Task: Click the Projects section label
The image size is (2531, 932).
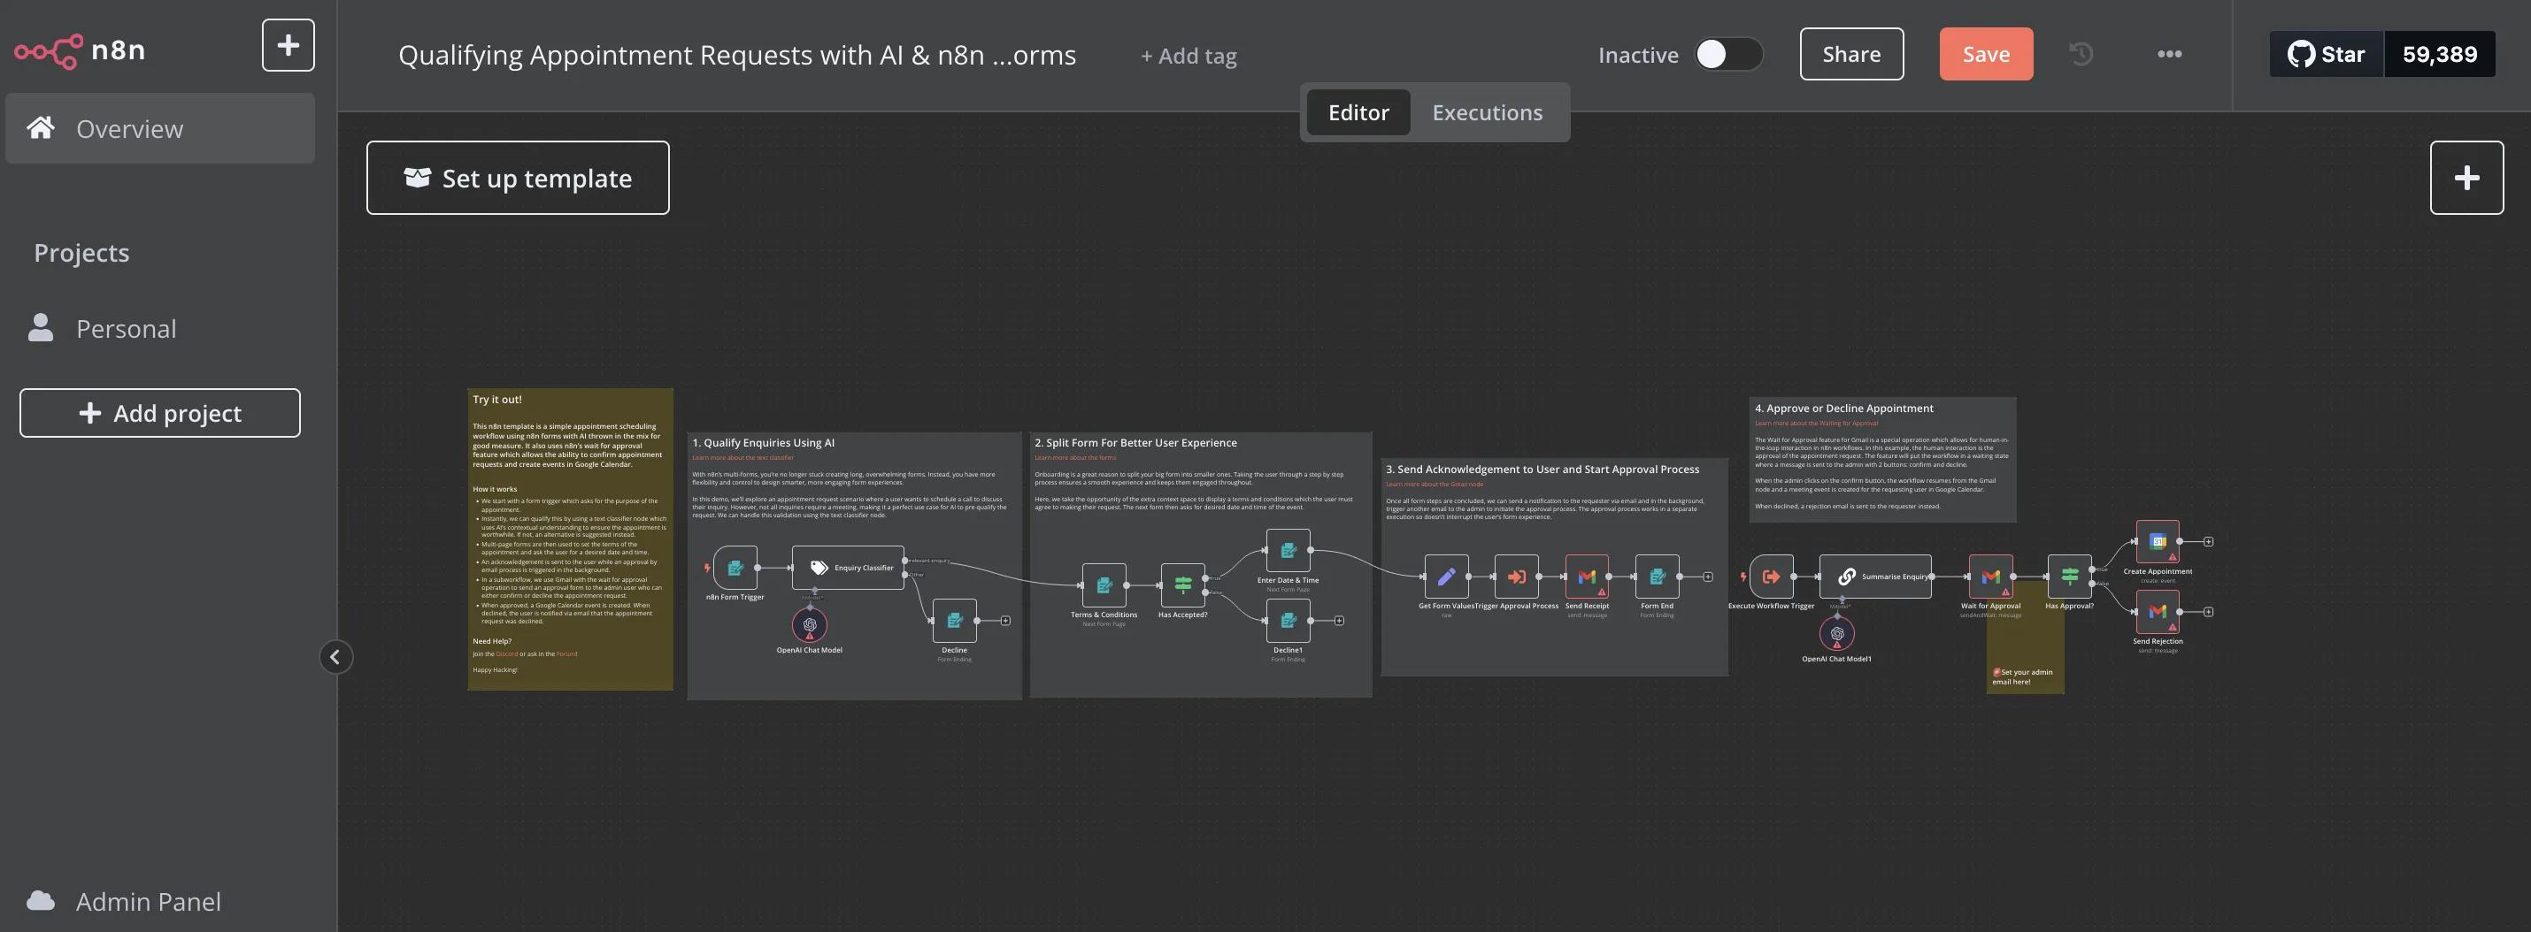Action: click(x=81, y=254)
